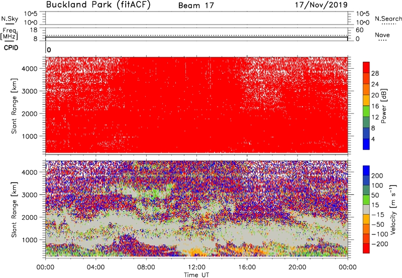The width and height of the screenshot is (402, 278).
Task: Click the "Buckland Park (fitACF)" plot title
Action: 98,5
